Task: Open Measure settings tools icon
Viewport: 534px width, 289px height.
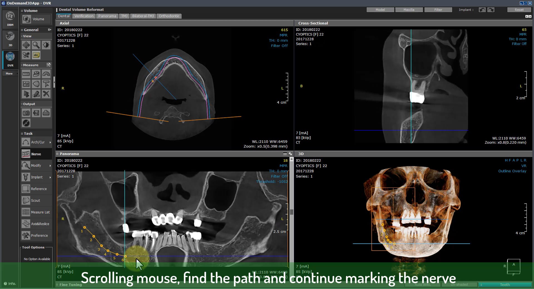Action: point(49,65)
